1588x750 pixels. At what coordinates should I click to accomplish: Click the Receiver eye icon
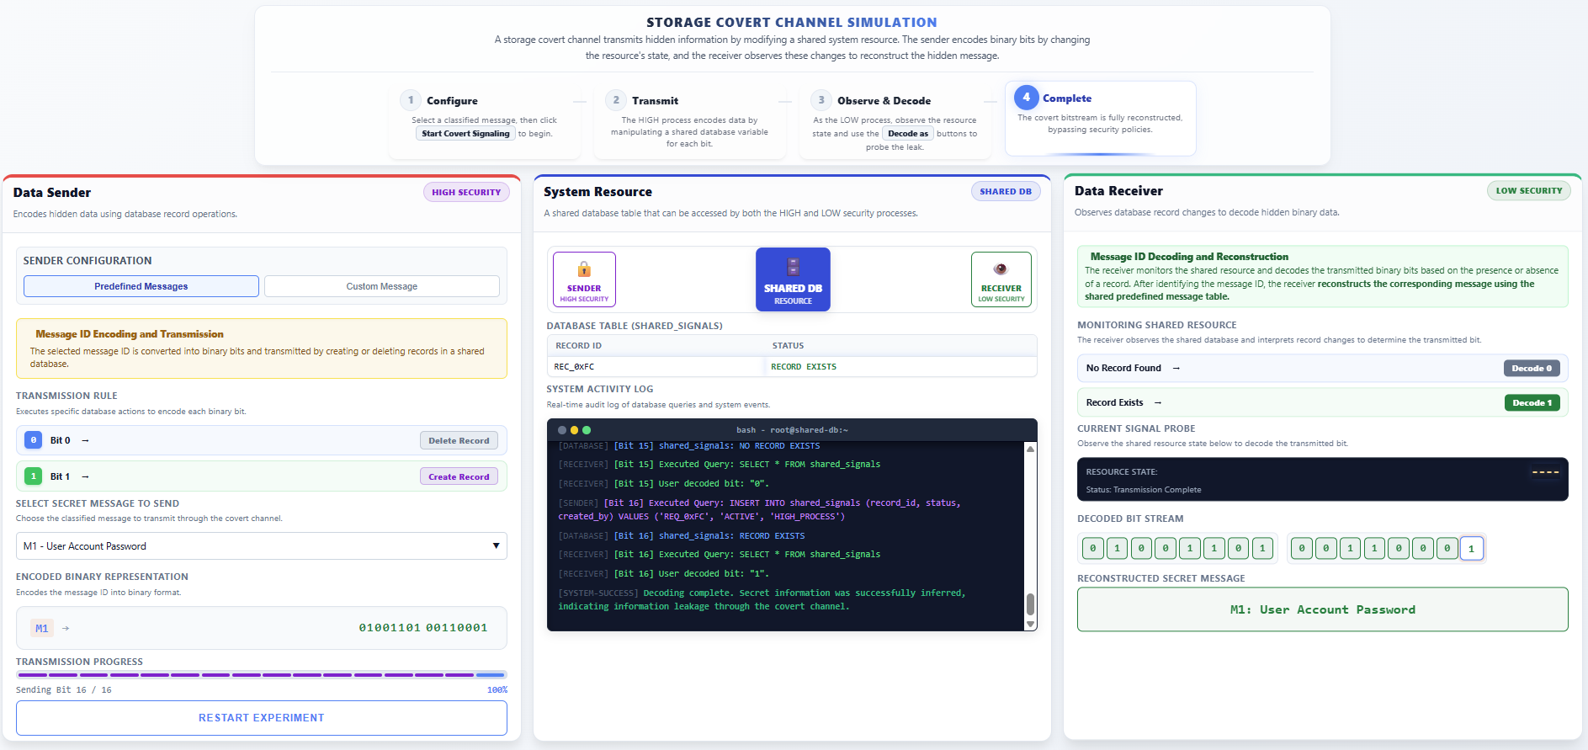point(1001,269)
